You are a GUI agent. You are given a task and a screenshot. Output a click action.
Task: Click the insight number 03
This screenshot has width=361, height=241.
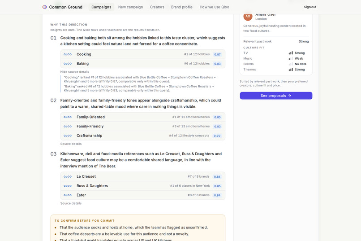coord(53,154)
